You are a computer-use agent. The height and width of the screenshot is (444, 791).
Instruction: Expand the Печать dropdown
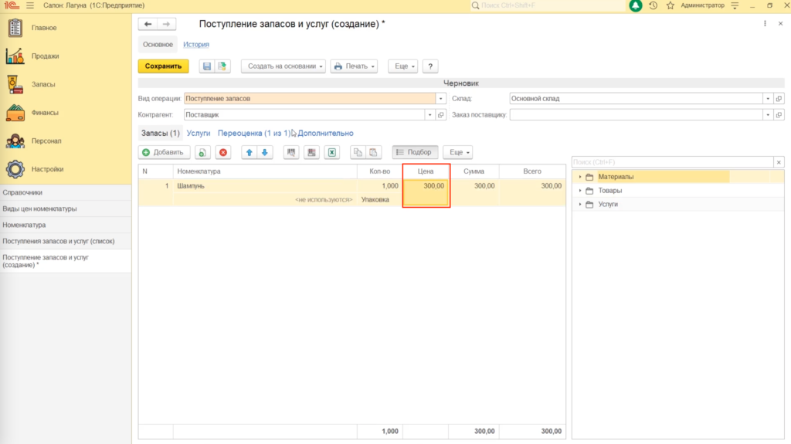pos(354,66)
